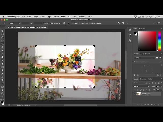163x122 pixels.
Task: Hide the Crop Preview layer visibility
Action: pyautogui.click(x=134, y=94)
